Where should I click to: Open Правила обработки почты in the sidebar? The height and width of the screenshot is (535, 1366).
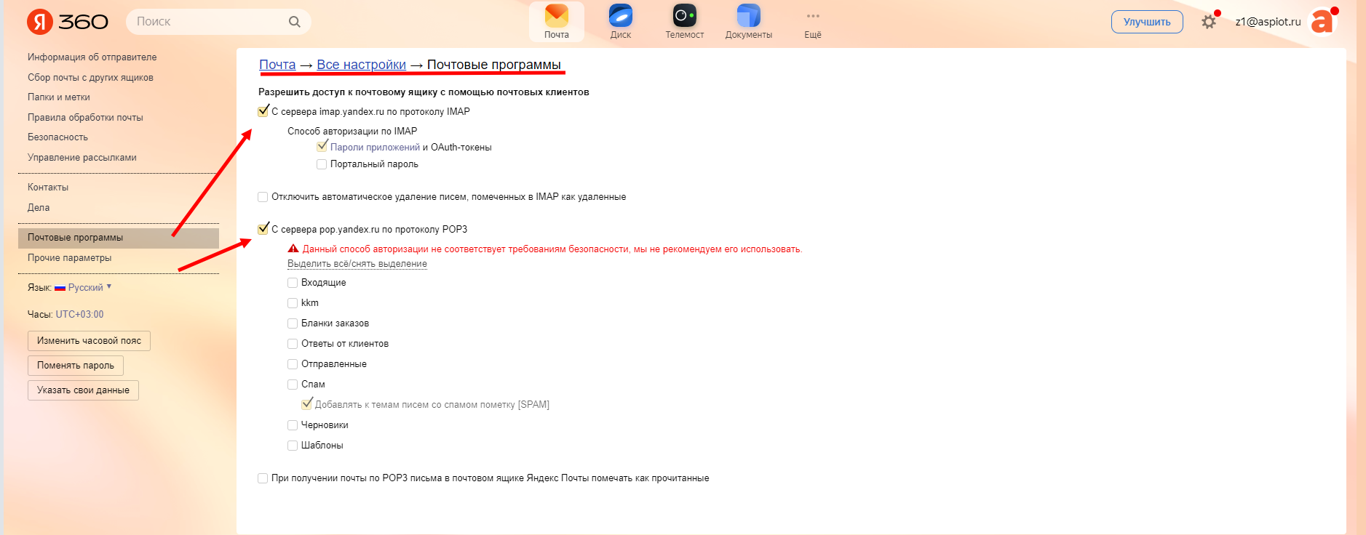tap(85, 117)
